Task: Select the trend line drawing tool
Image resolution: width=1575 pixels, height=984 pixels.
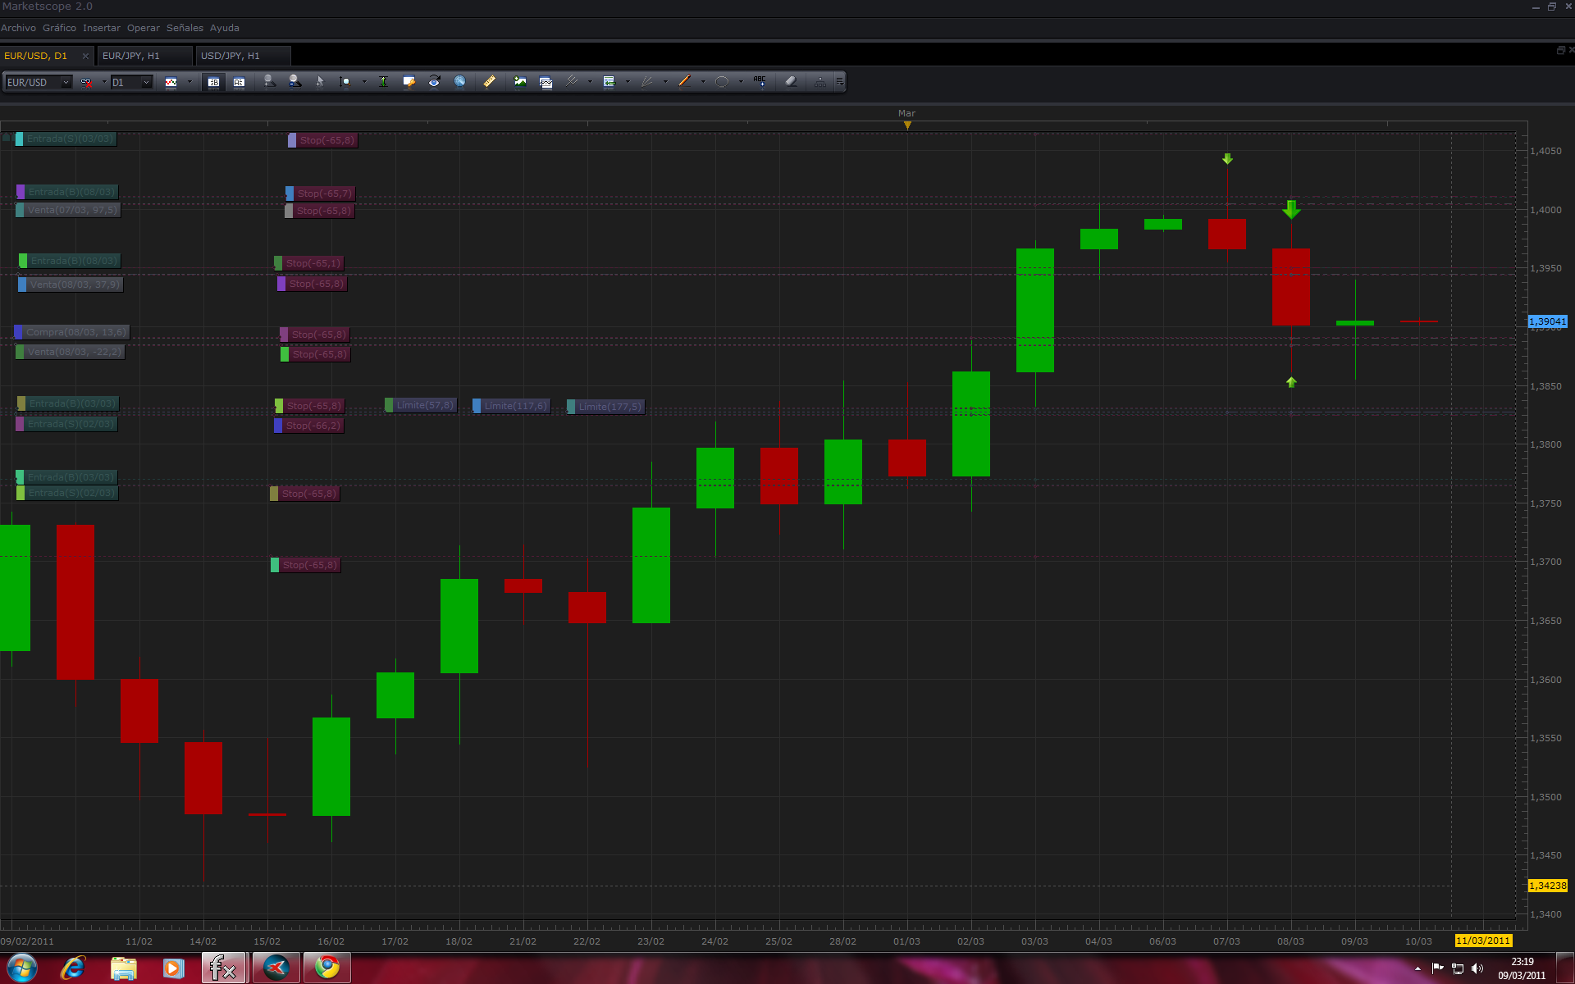Action: tap(684, 81)
